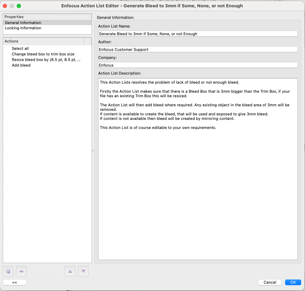Click the Author text field
This screenshot has height=291, width=305.
coord(198,49)
